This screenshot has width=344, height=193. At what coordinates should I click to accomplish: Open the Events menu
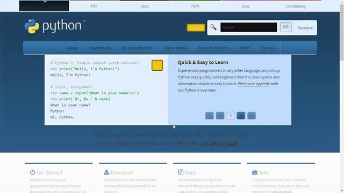pyautogui.click(x=268, y=48)
